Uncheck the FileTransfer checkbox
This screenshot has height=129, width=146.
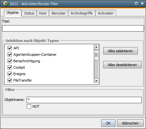coord(10,80)
